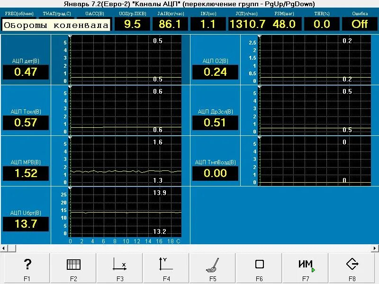
Task: Click the marker atop the АЦП О2 graph
Action: [x=260, y=36]
